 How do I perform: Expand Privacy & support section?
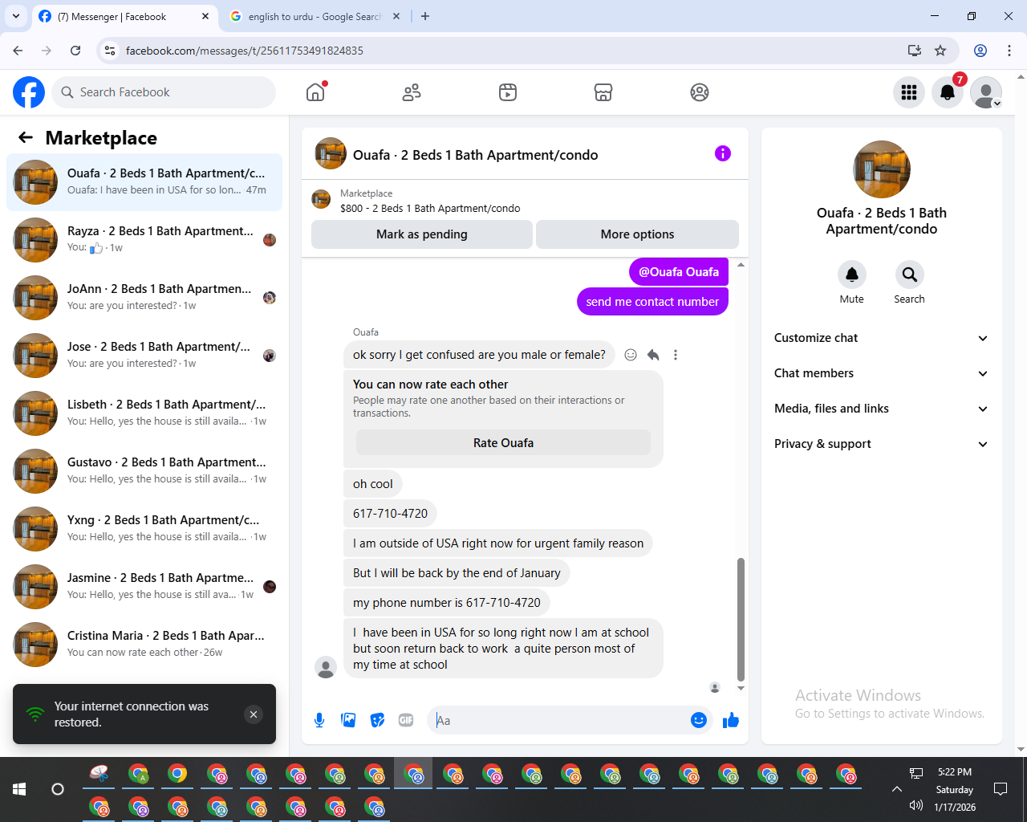click(881, 444)
